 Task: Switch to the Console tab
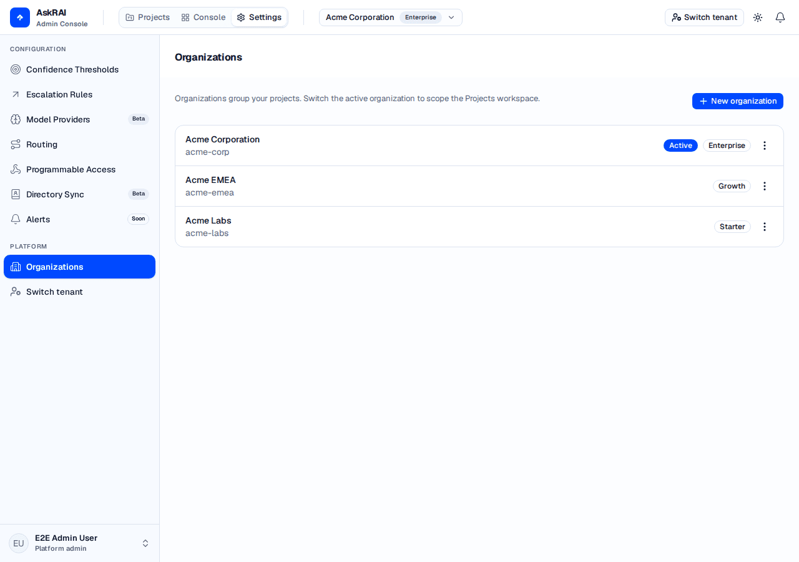coord(203,17)
